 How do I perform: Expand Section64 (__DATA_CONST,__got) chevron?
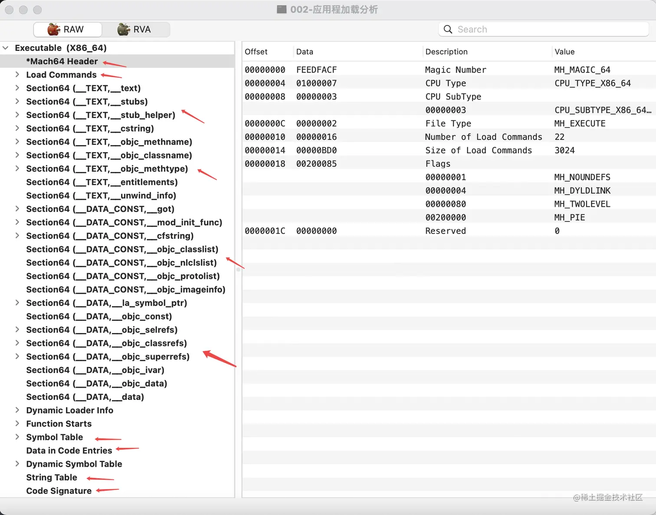point(17,209)
